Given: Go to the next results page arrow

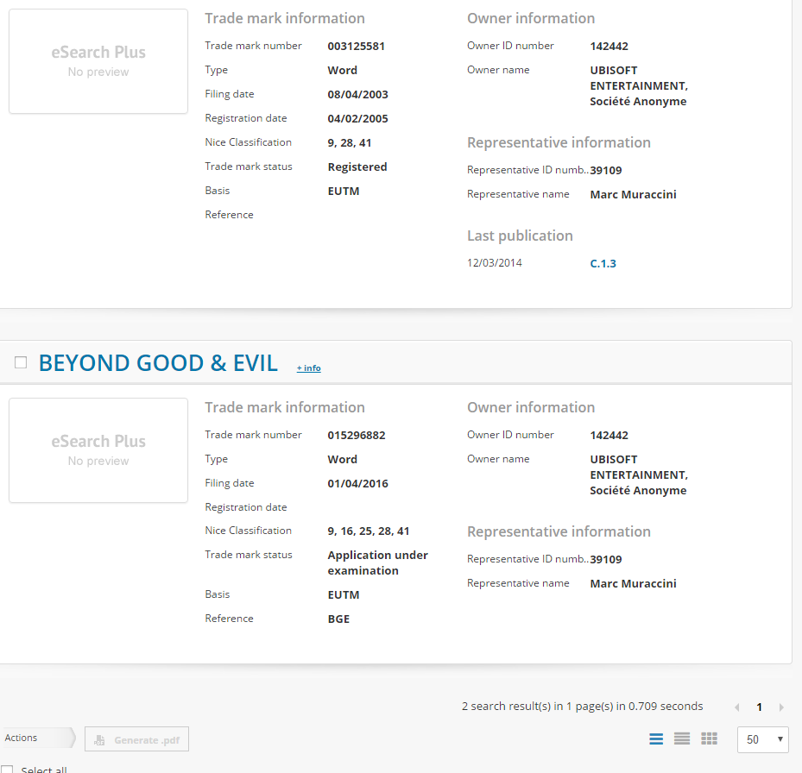Looking at the screenshot, I should pyautogui.click(x=781, y=707).
